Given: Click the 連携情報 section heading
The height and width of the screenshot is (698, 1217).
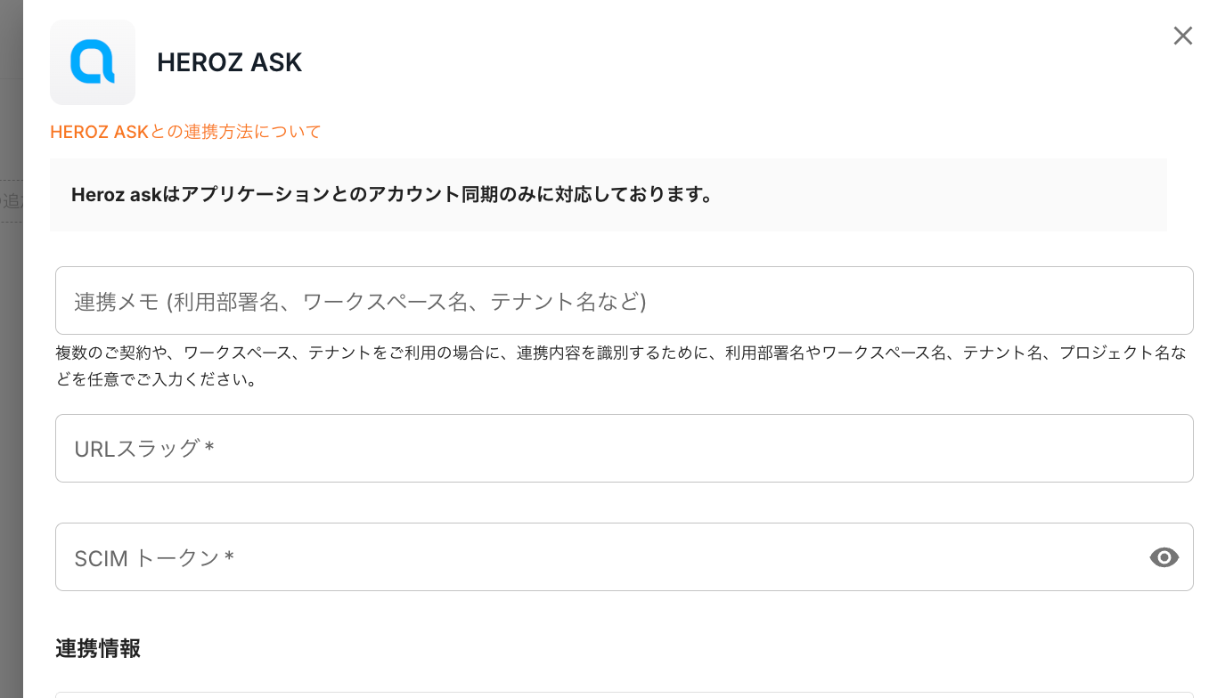Looking at the screenshot, I should (98, 648).
